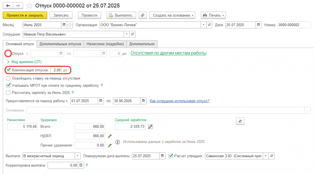Go back with the left arrow button
Image resolution: width=314 pixels, height=174 pixels.
(x=8, y=6)
